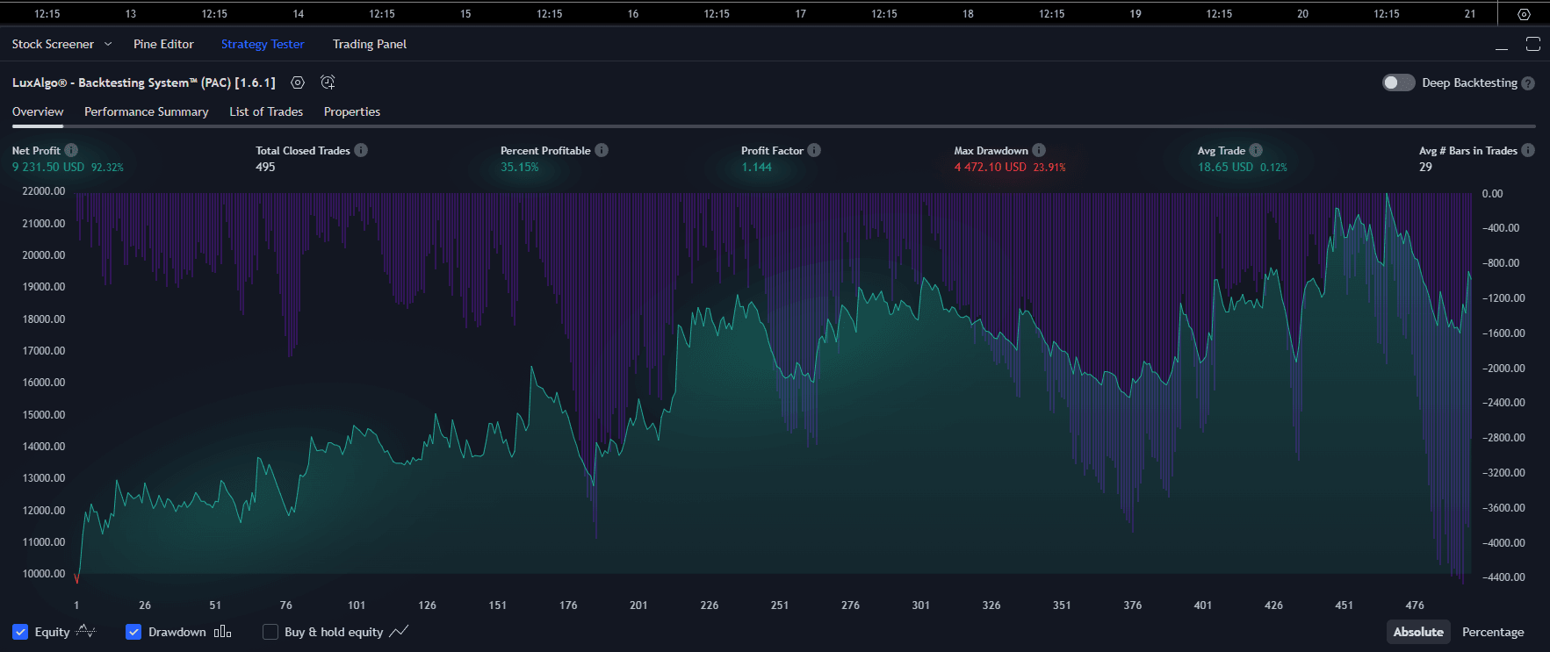Show Net Profit info tooltip icon
The image size is (1550, 652).
point(71,150)
